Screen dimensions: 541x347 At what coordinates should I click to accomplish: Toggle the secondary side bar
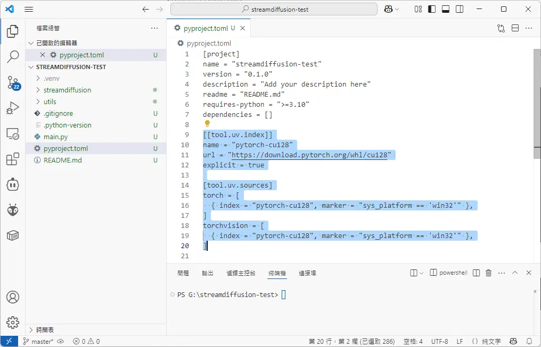click(x=459, y=9)
